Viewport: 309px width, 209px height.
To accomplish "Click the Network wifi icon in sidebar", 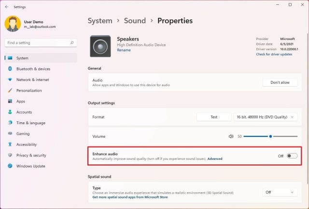I will coord(10,79).
